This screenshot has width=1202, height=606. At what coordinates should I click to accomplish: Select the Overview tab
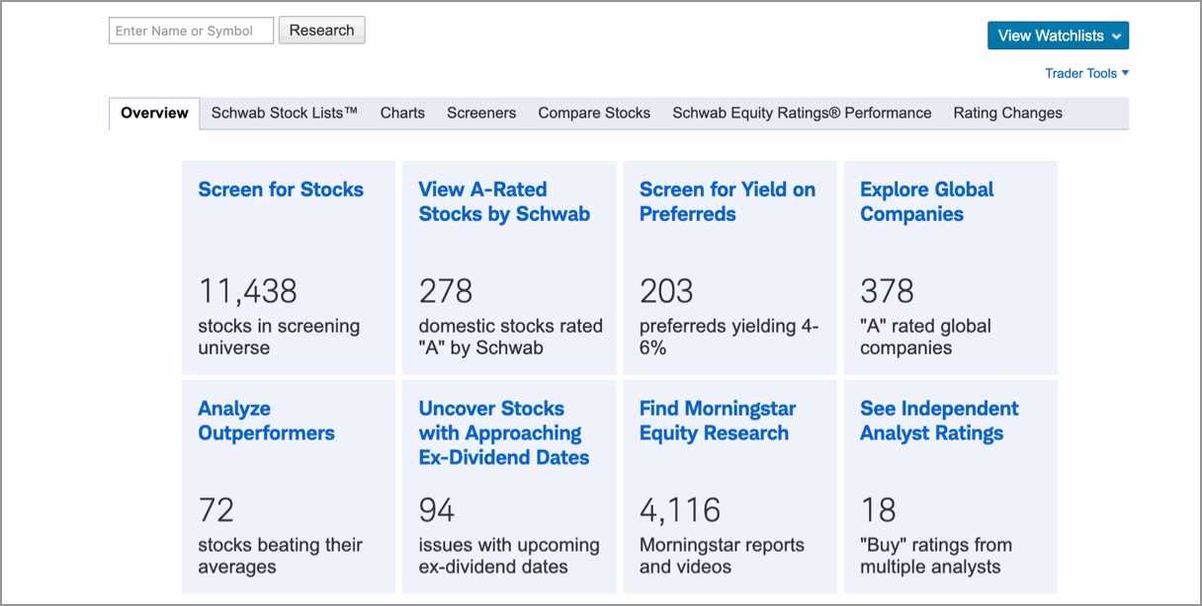click(154, 113)
